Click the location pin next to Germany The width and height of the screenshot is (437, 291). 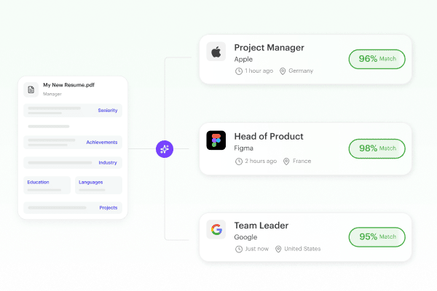click(283, 71)
